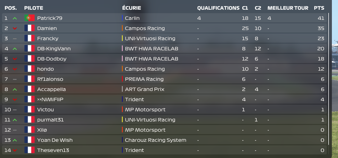Click the French flag next to Damien
Image resolution: width=338 pixels, height=158 pixels.
[x=30, y=28]
